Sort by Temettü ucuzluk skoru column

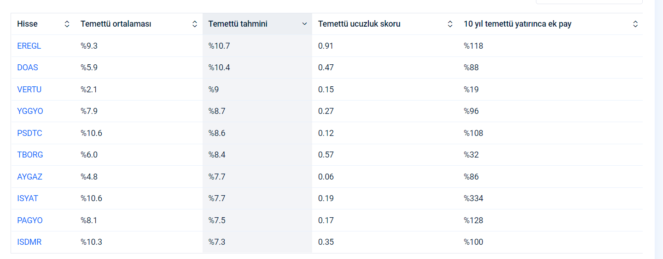450,24
